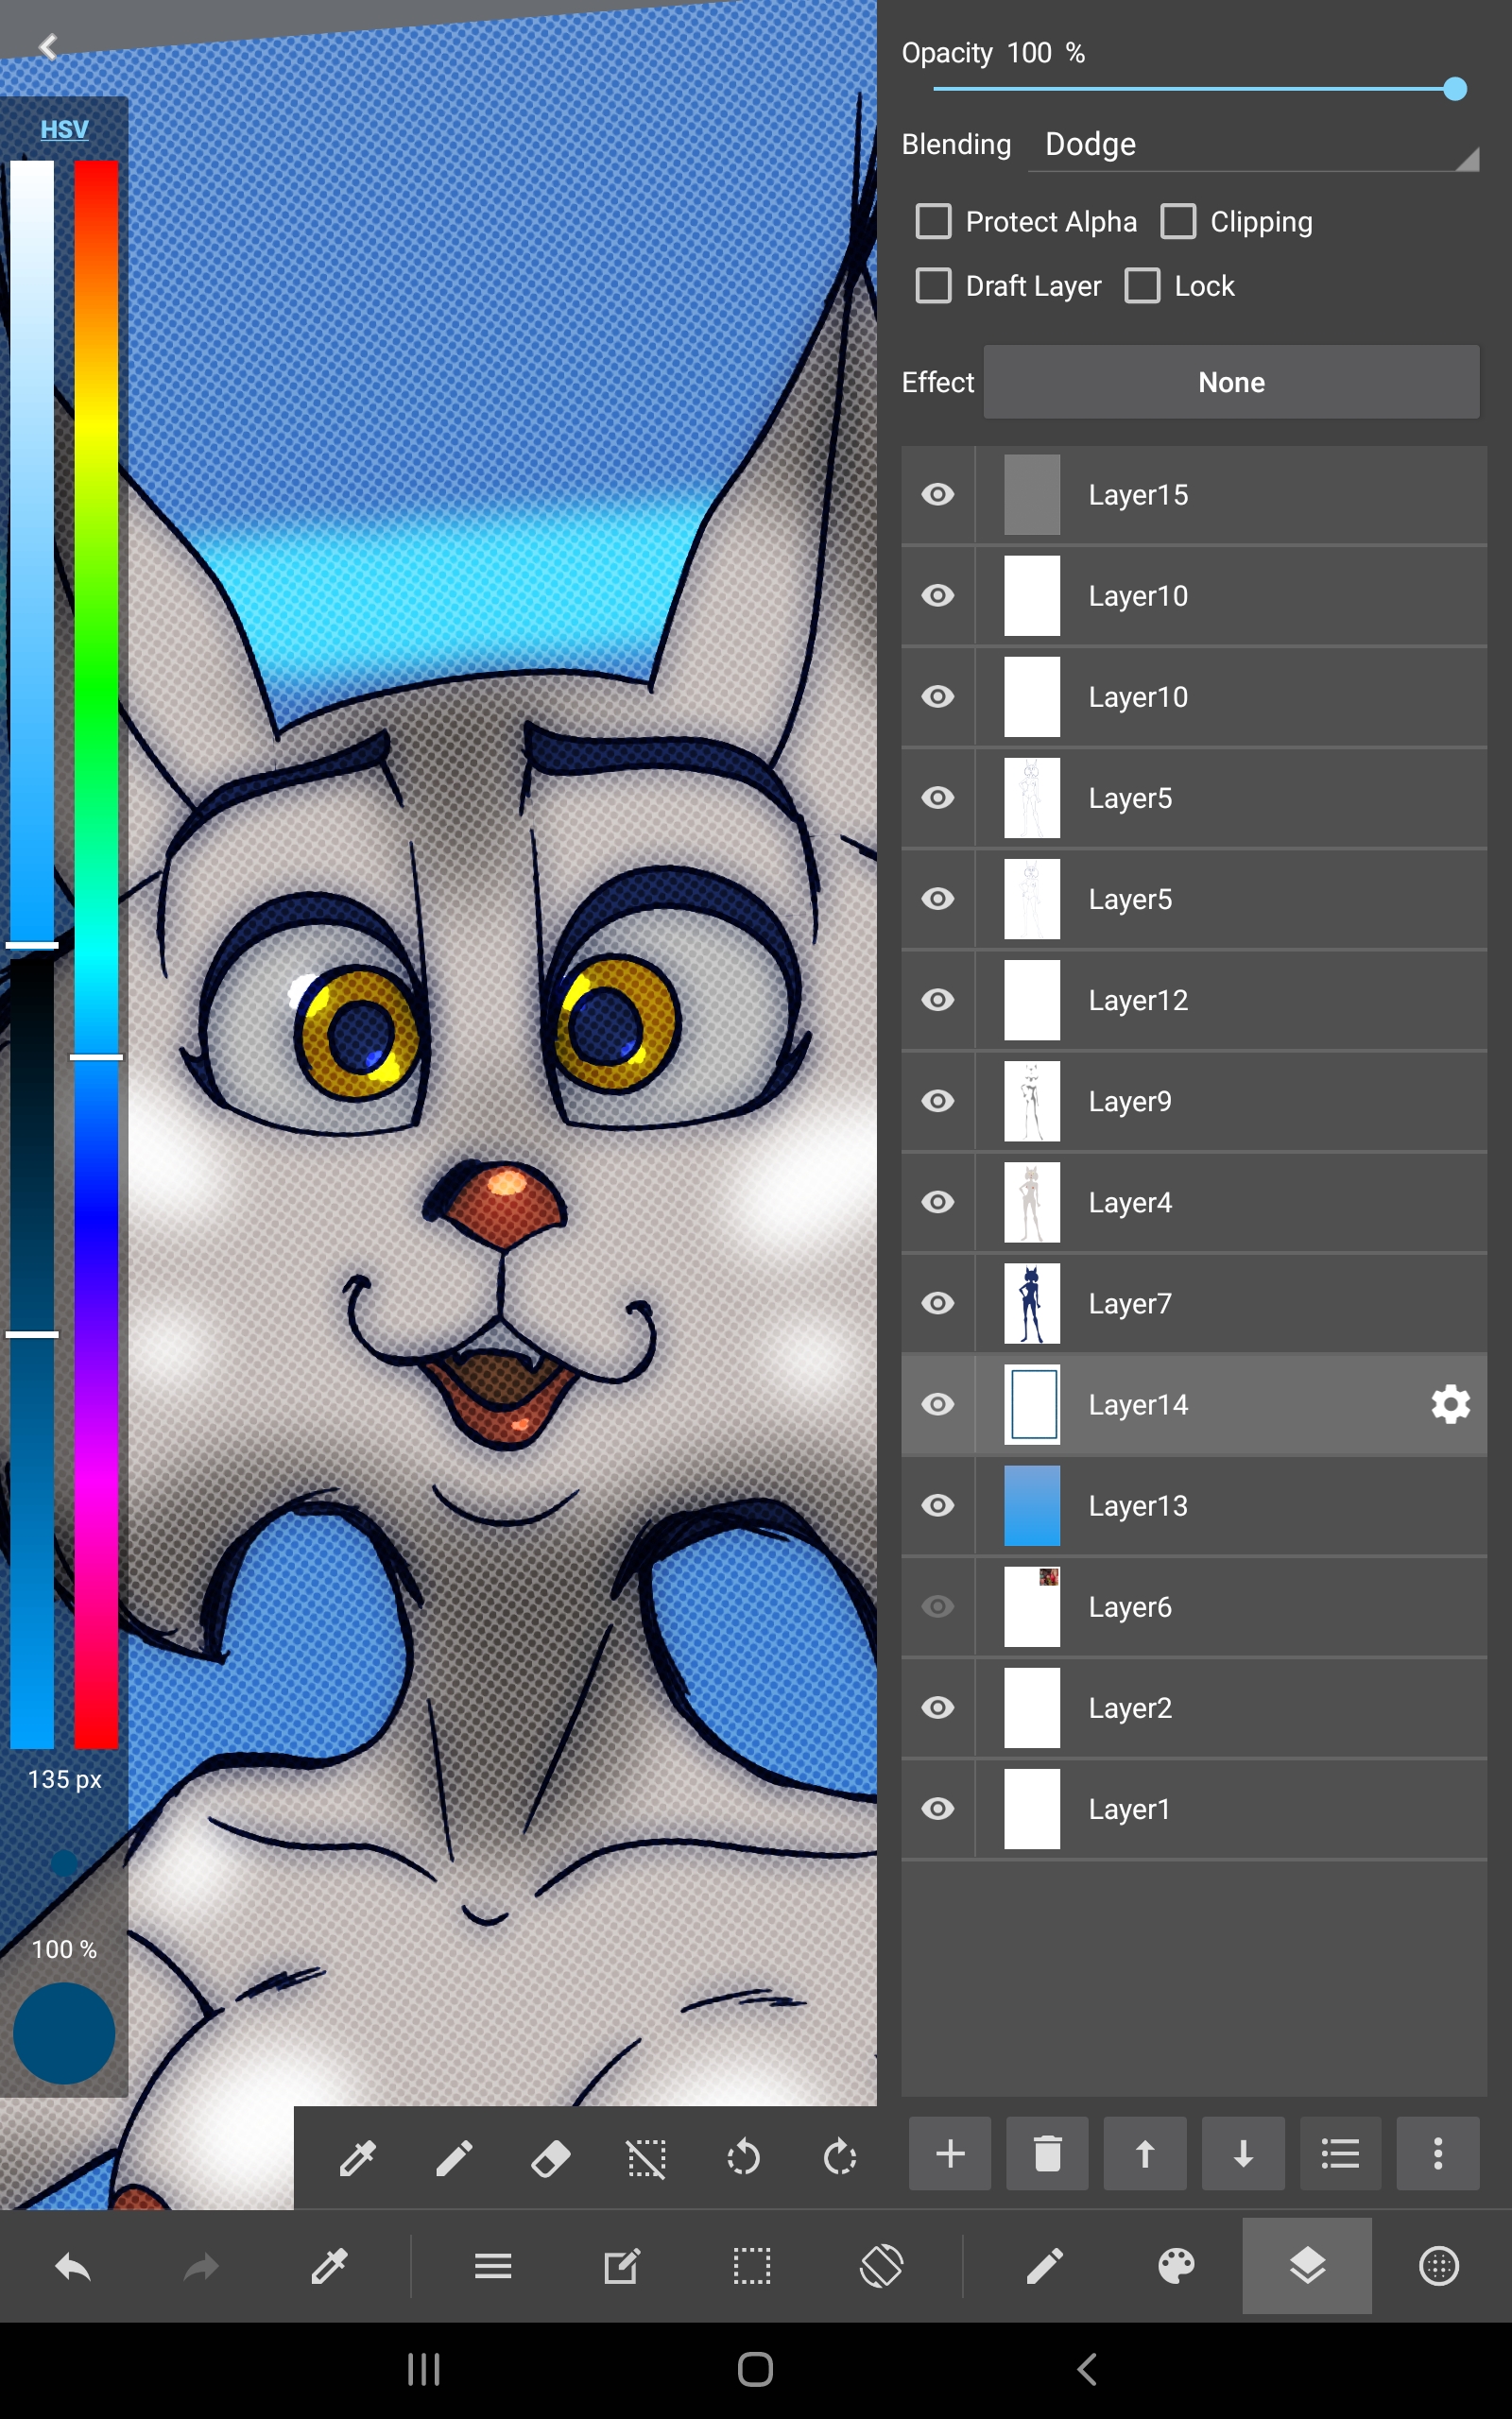Tap the current dark blue color swatch

coord(64,2033)
